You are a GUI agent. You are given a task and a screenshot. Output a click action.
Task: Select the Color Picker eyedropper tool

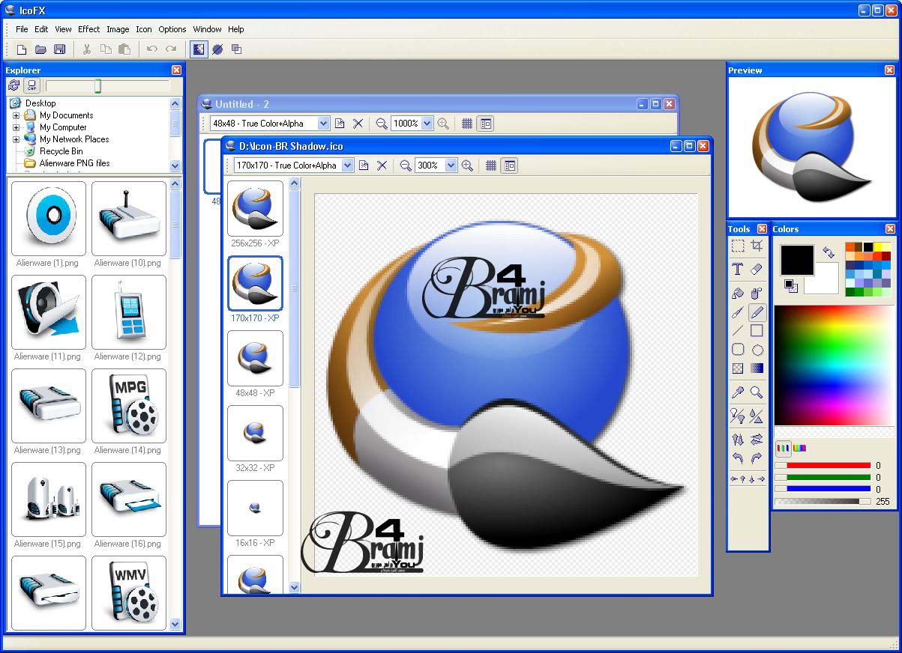tap(738, 392)
